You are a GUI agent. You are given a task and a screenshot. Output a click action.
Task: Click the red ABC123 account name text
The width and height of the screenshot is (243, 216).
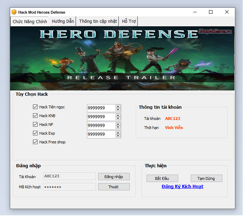[x=173, y=119]
